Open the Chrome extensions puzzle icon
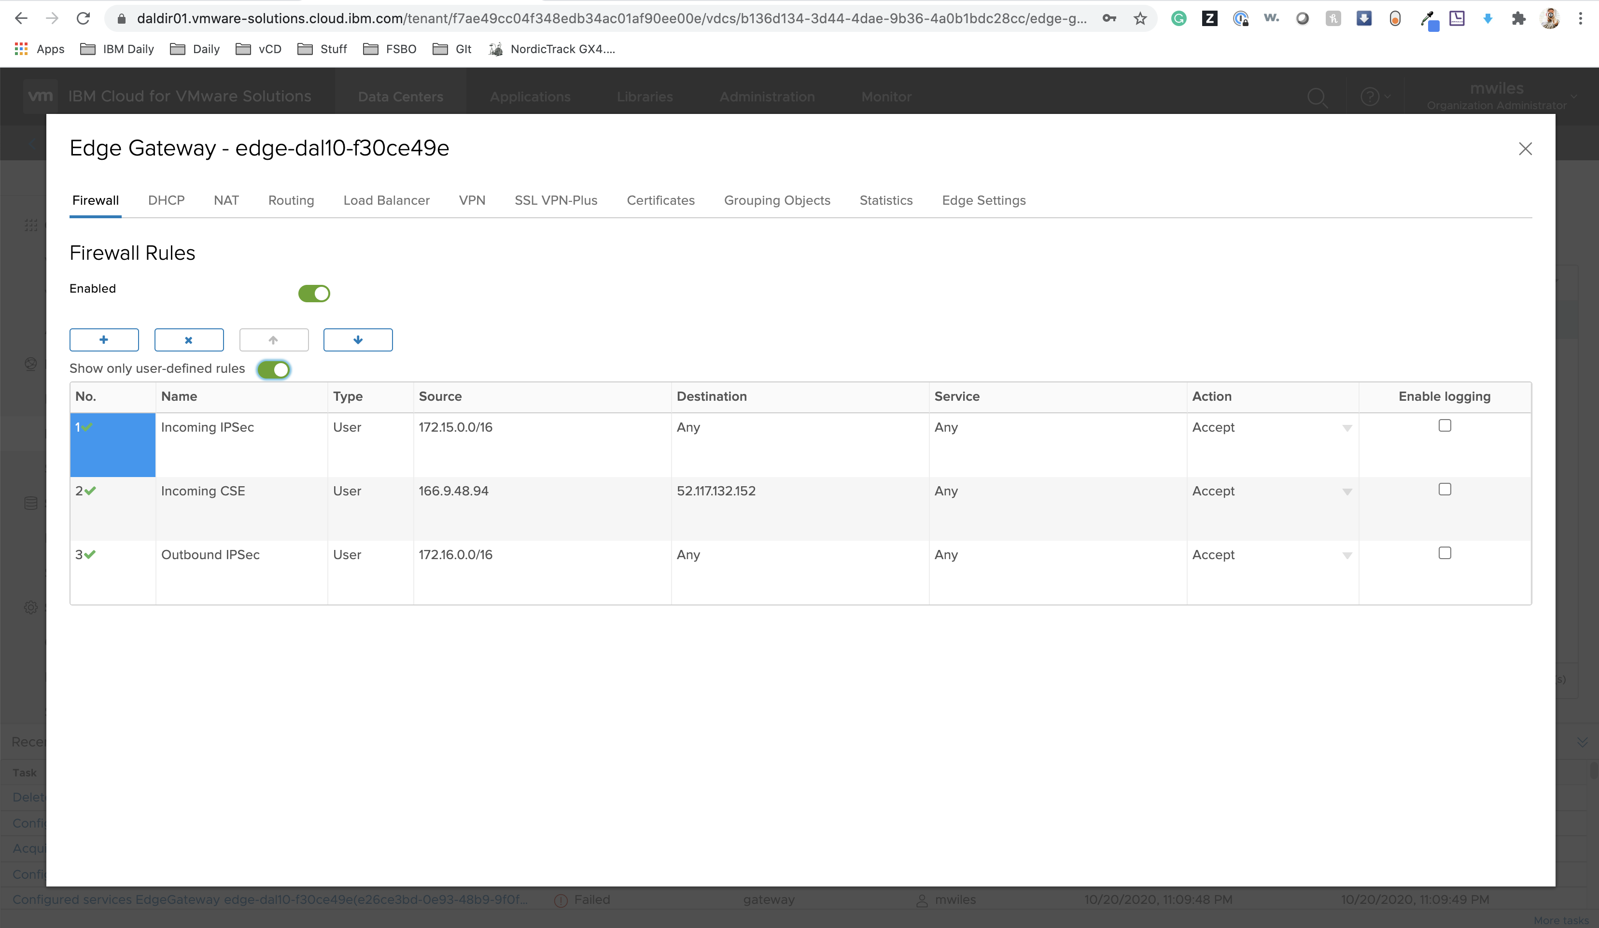 pos(1518,18)
